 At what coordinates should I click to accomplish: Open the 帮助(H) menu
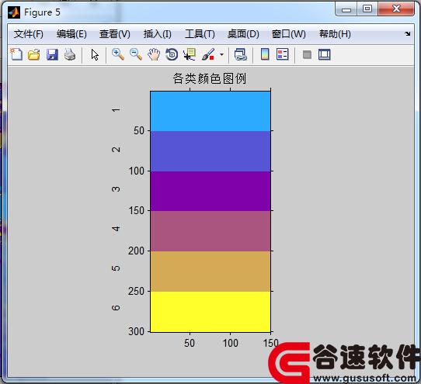[335, 34]
